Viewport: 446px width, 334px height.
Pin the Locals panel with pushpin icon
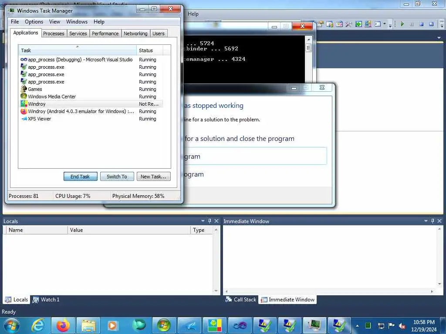(209, 221)
